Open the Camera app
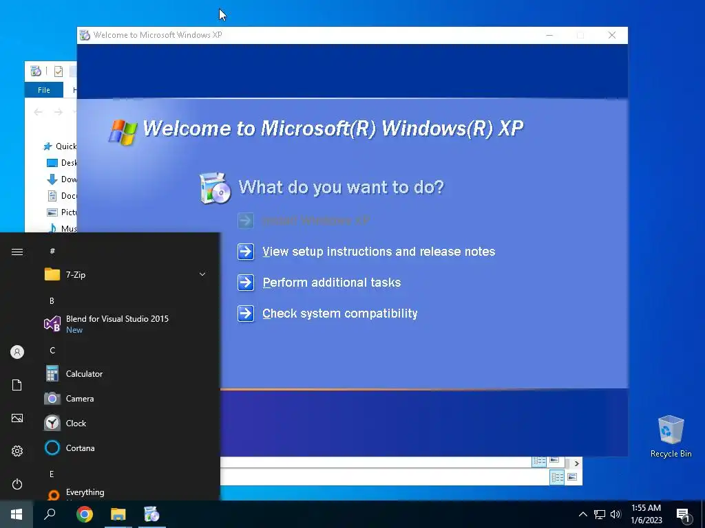The image size is (705, 528). [x=127, y=398]
